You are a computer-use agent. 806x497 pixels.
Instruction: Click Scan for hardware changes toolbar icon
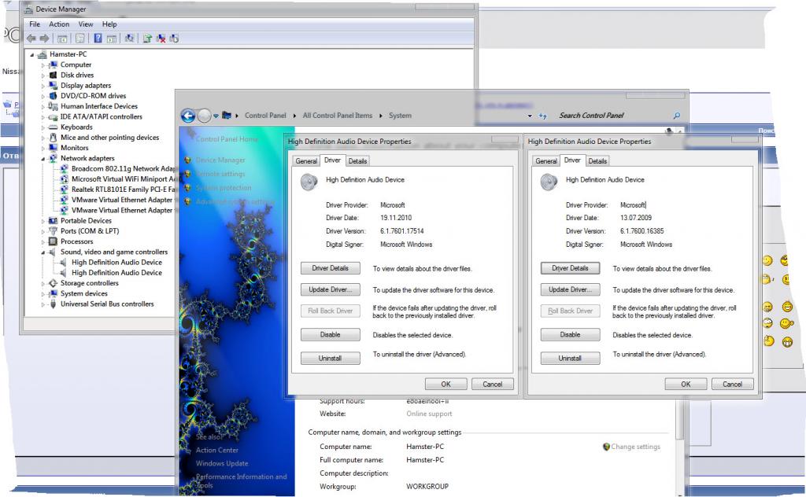coord(128,38)
